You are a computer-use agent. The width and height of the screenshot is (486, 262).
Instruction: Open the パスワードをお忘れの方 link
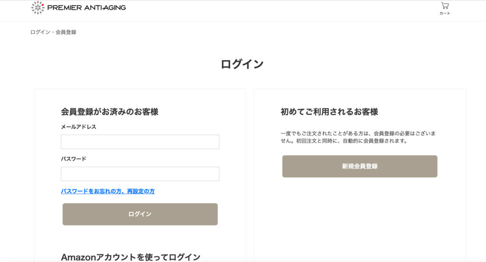[x=91, y=191]
